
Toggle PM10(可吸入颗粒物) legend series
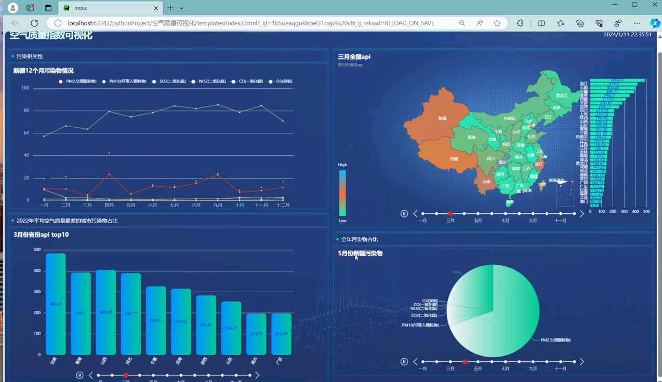click(x=124, y=81)
